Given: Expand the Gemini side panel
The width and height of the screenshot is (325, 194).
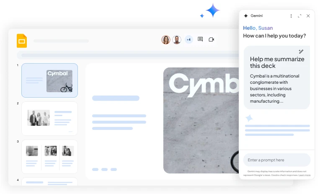Looking at the screenshot, I should click(x=299, y=16).
